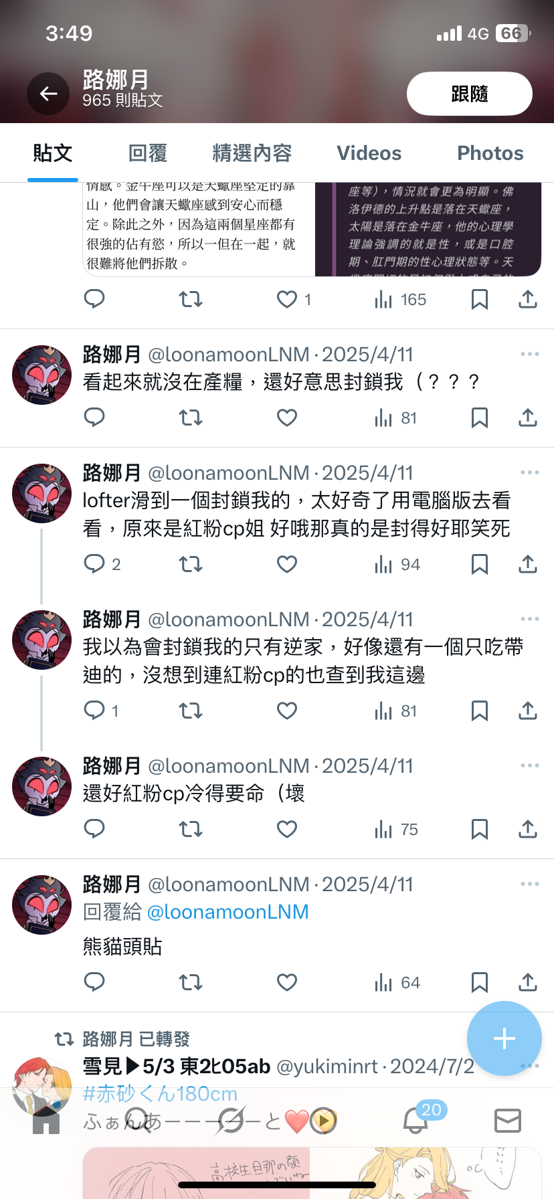The width and height of the screenshot is (554, 1199).
Task: Share the 還好紅粉cp冷得要命 post
Action: (528, 830)
